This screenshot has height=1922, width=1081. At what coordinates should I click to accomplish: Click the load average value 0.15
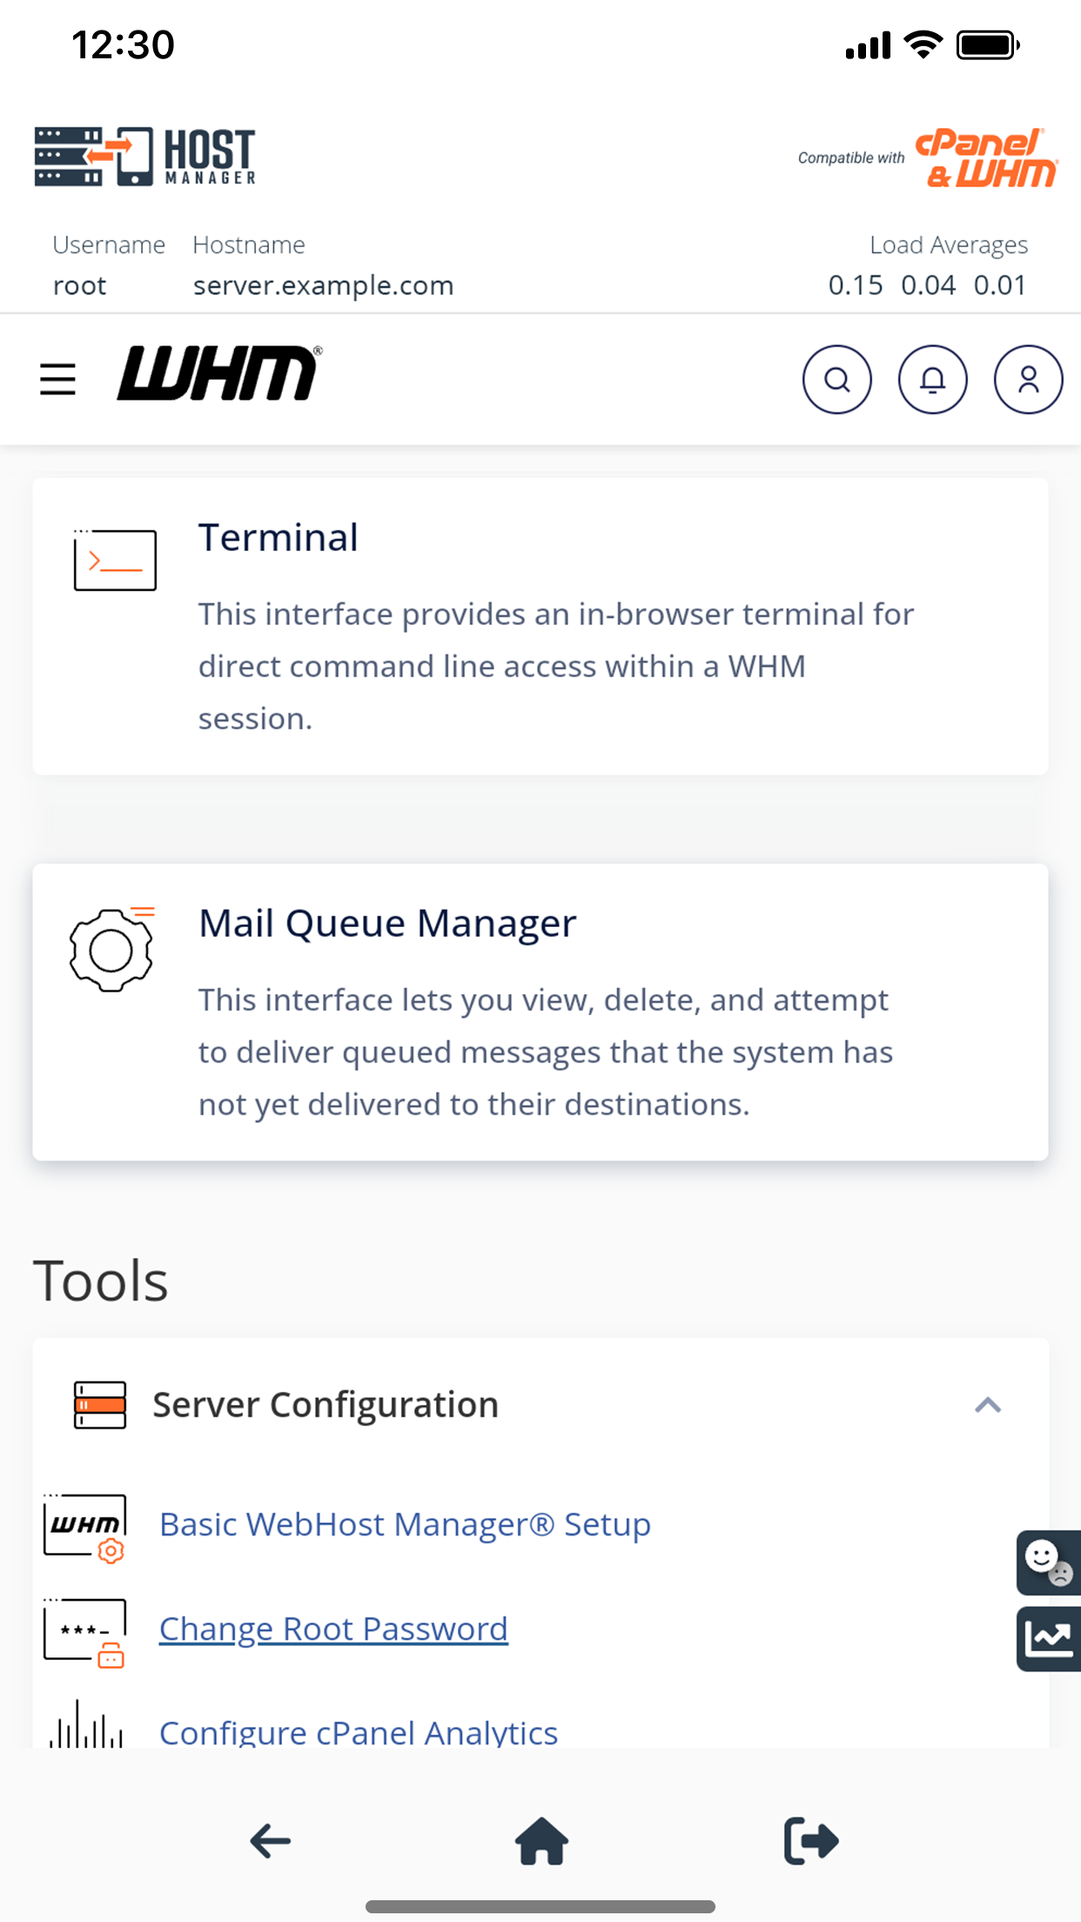point(856,286)
